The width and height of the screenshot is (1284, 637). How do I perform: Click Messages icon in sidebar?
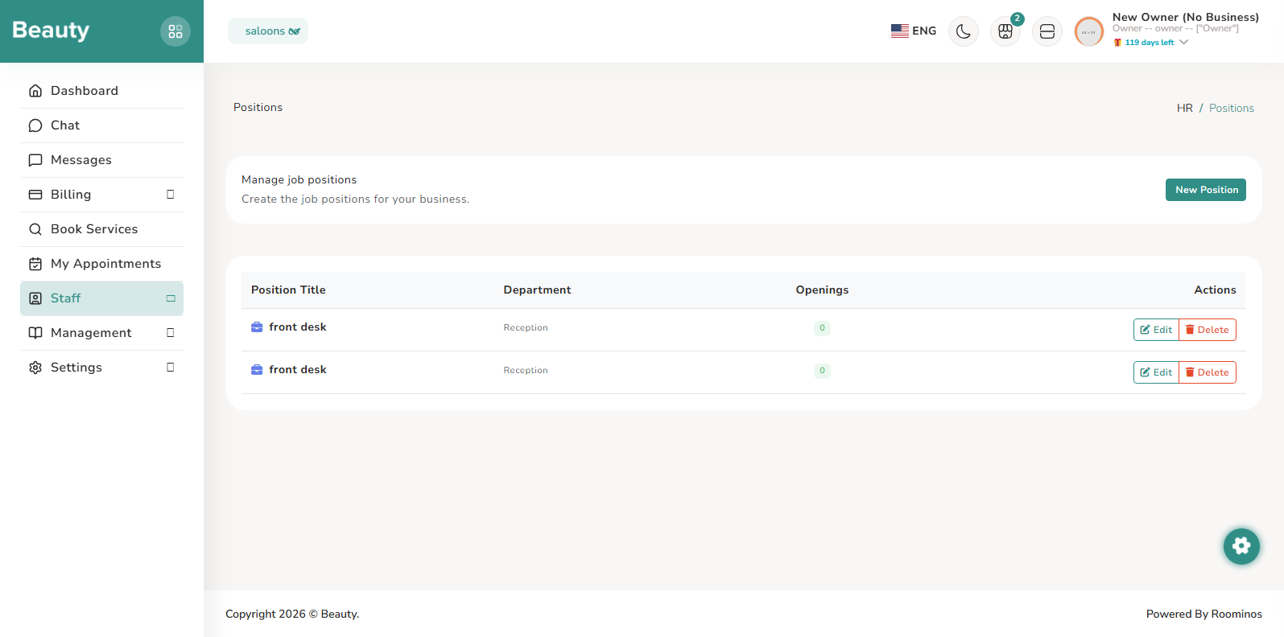click(x=35, y=160)
